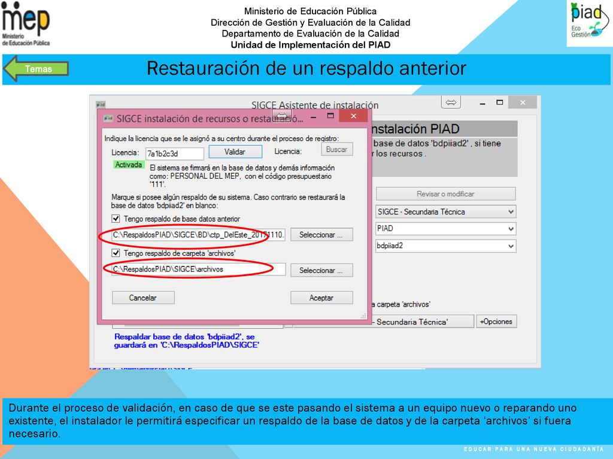Close the SIGCE instalación de recursos dialog
The width and height of the screenshot is (613, 459).
[x=353, y=116]
